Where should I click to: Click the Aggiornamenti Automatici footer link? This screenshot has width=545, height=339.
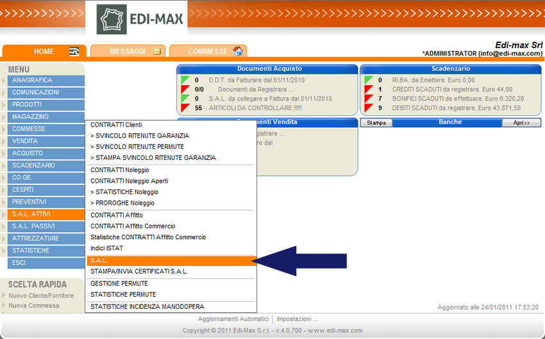tap(233, 319)
